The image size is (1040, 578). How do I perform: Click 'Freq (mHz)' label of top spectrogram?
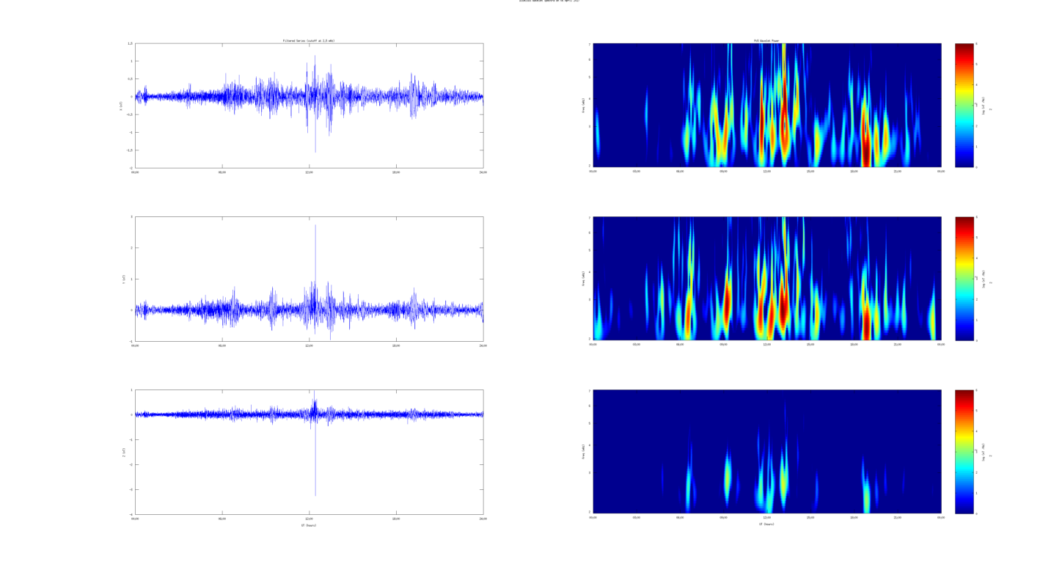click(x=584, y=106)
